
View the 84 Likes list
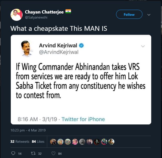[38, 141]
